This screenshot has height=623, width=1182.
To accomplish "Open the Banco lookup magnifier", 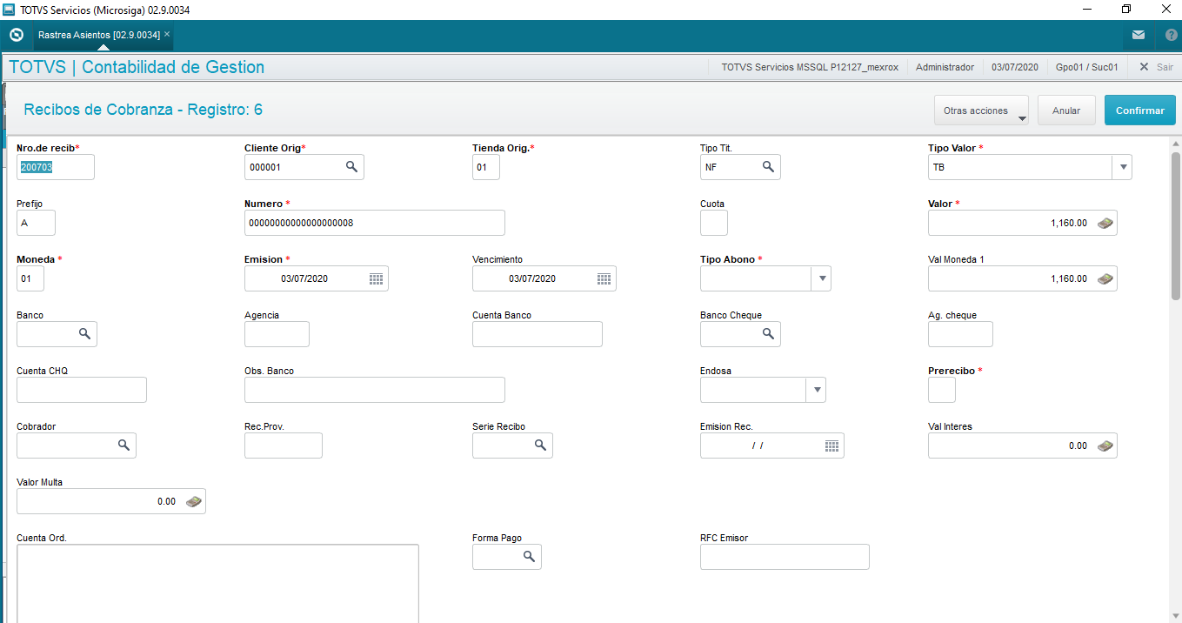I will click(x=84, y=334).
